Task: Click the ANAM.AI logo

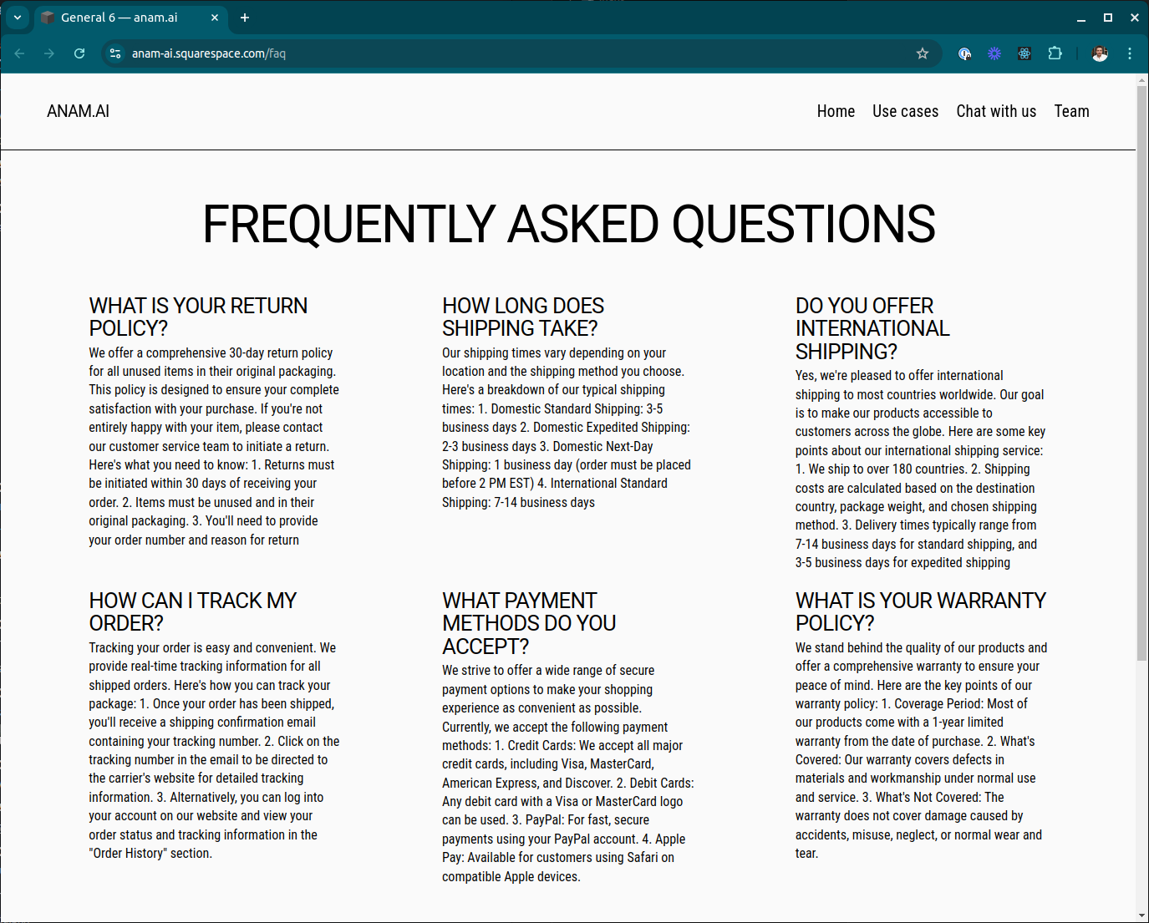Action: point(78,110)
